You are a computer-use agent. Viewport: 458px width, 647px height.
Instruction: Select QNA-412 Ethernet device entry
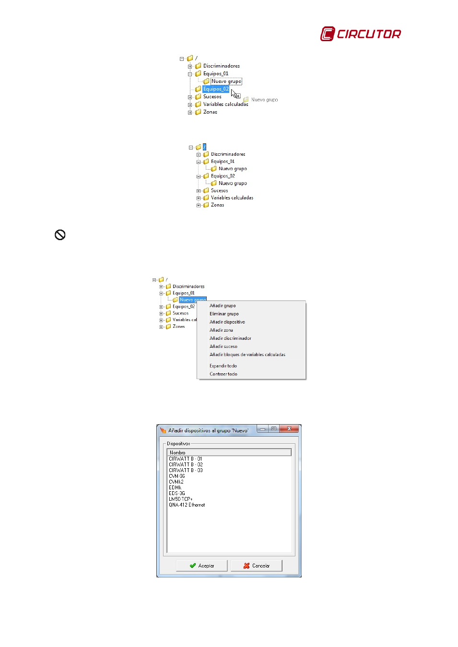click(x=187, y=505)
